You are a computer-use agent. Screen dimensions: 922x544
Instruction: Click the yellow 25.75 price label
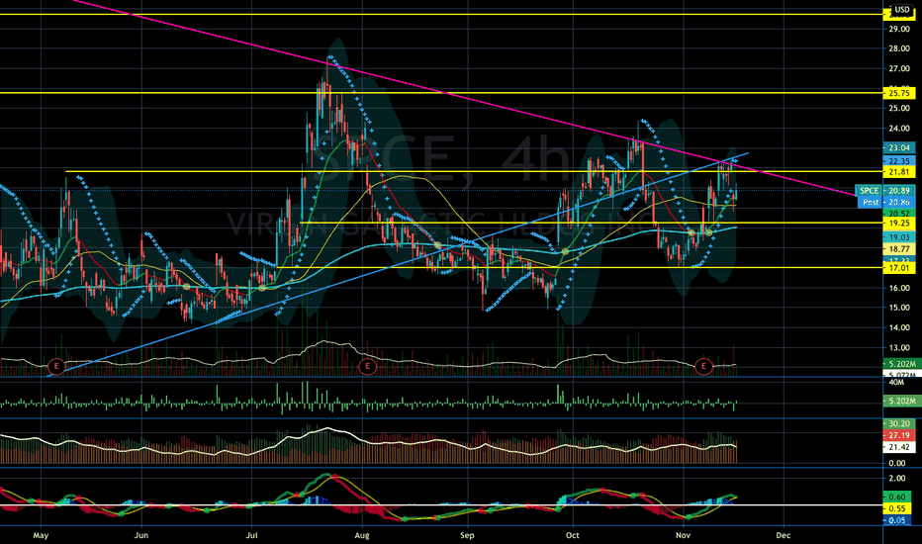pos(899,93)
